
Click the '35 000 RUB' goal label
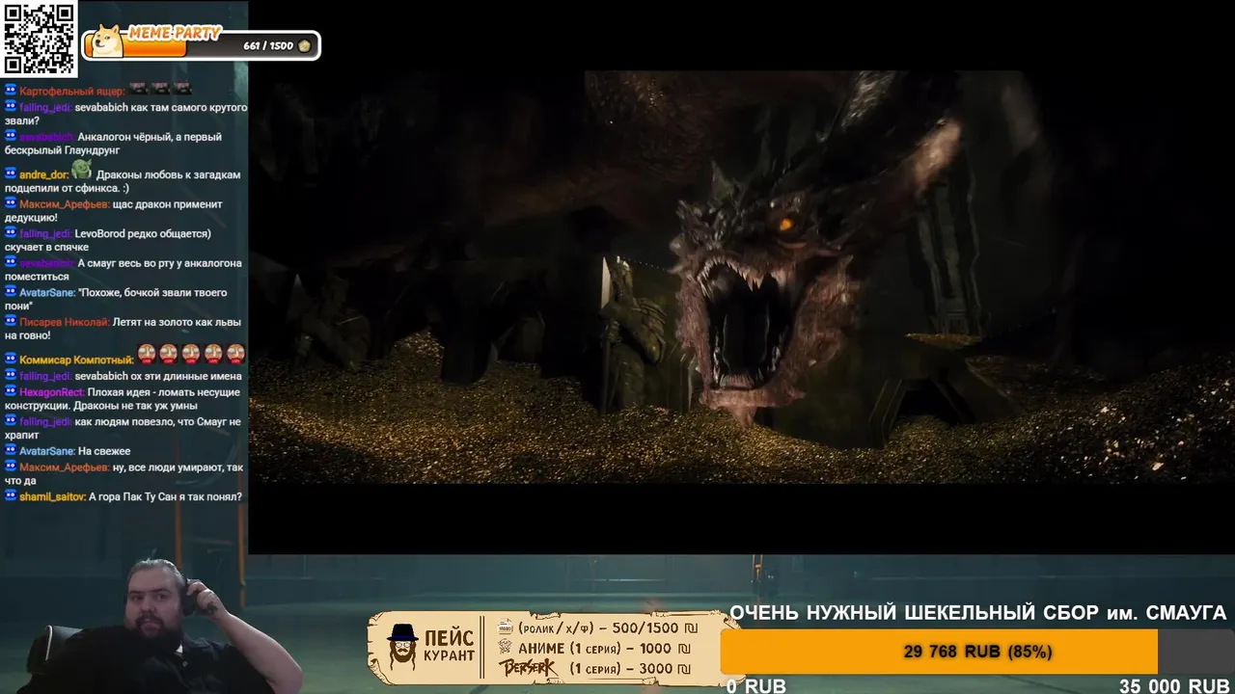(x=1174, y=685)
